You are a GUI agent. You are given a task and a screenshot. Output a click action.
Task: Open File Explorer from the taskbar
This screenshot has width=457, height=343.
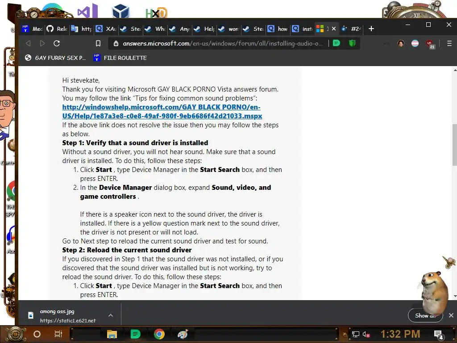pyautogui.click(x=112, y=334)
